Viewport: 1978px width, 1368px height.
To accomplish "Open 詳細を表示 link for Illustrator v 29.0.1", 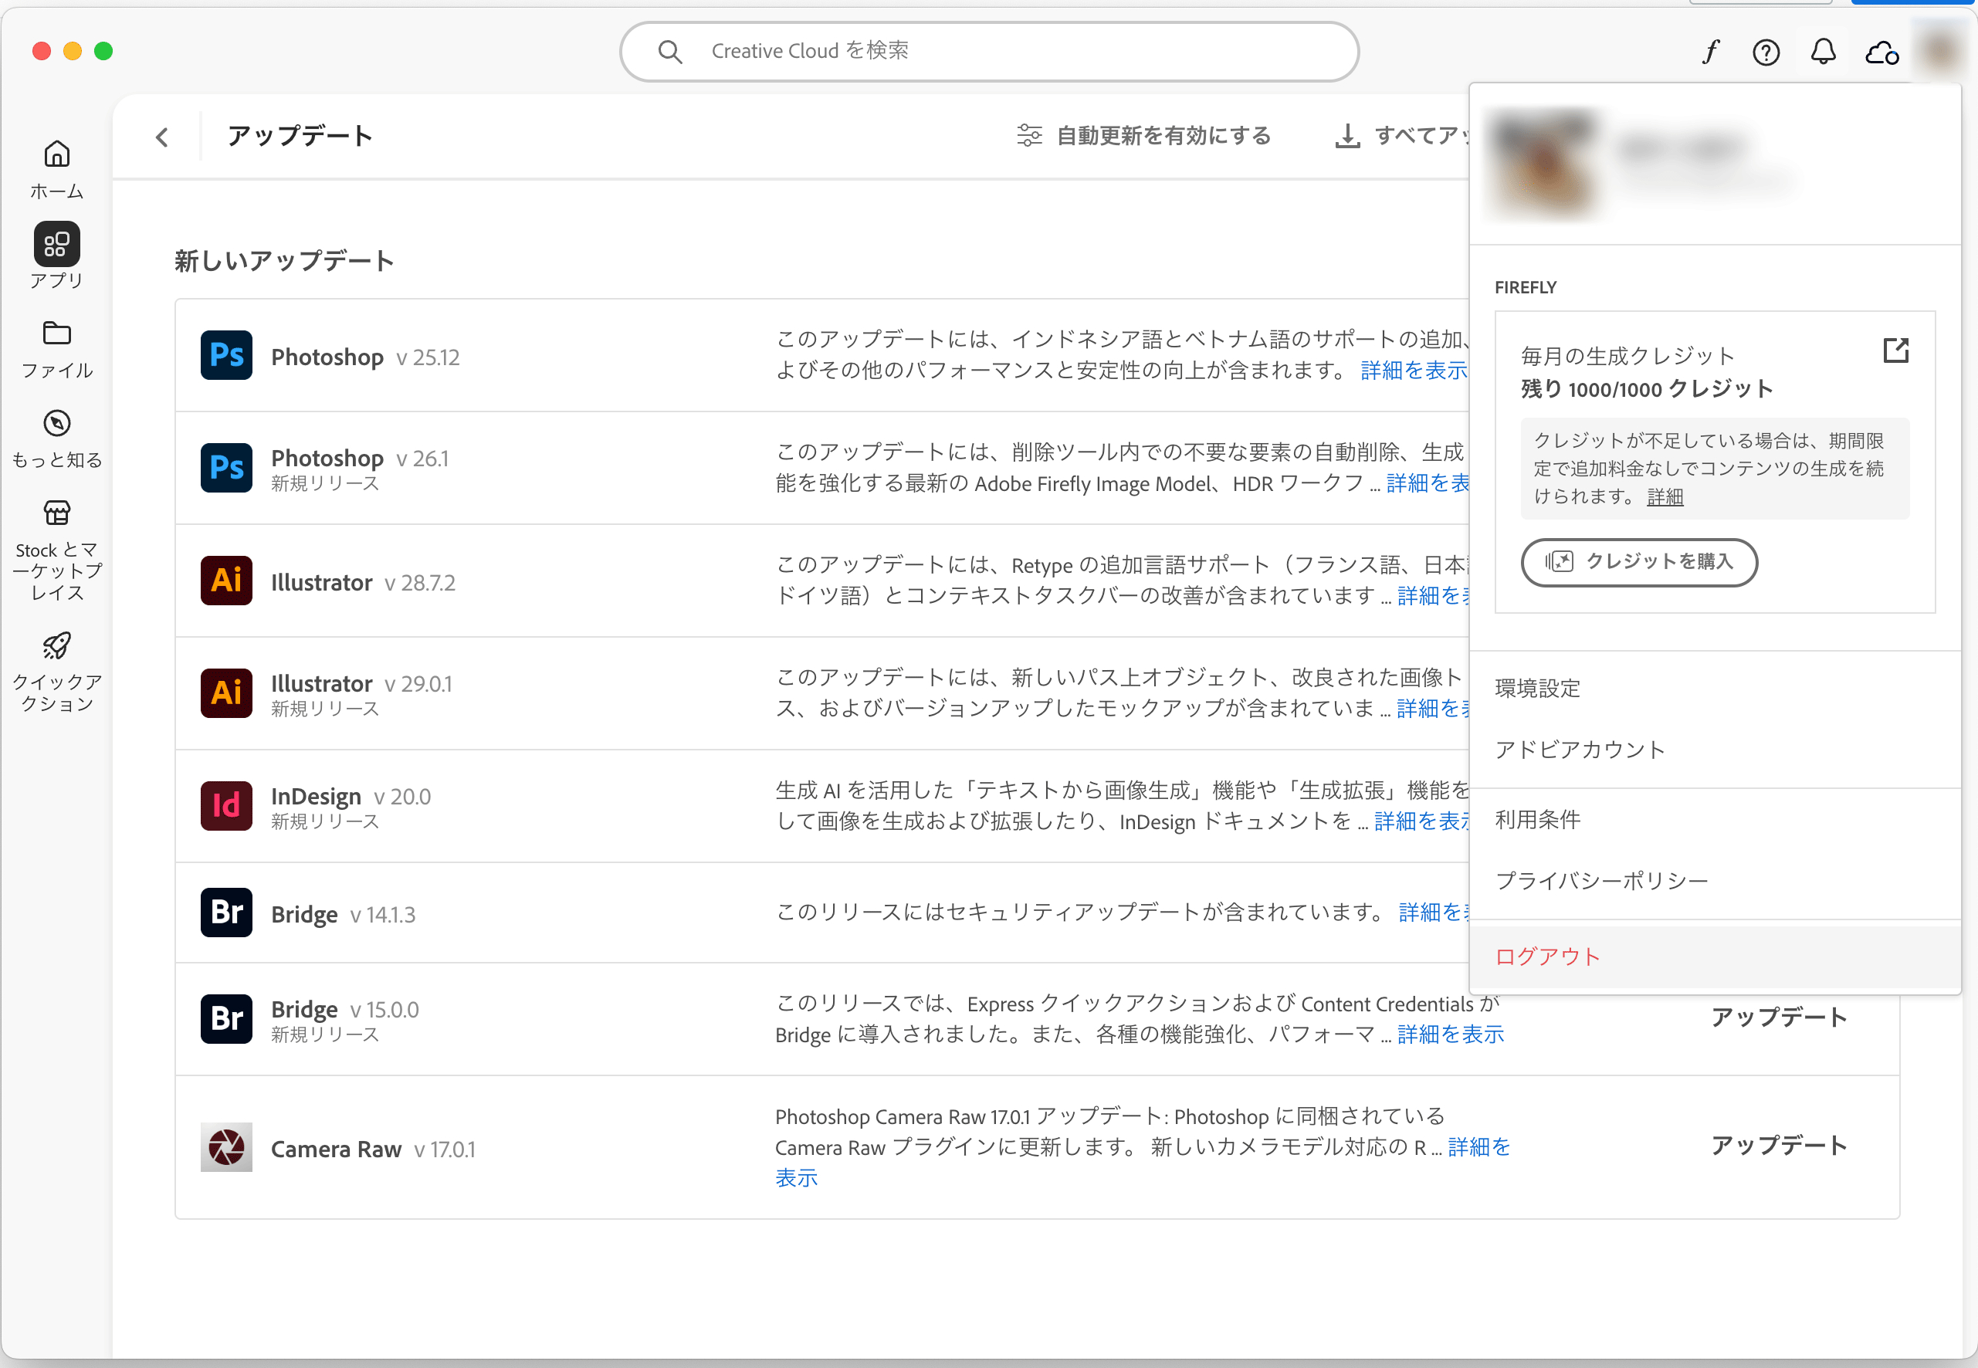I will click(1434, 709).
